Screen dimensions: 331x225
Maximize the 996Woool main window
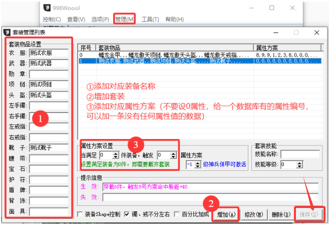click(271, 8)
